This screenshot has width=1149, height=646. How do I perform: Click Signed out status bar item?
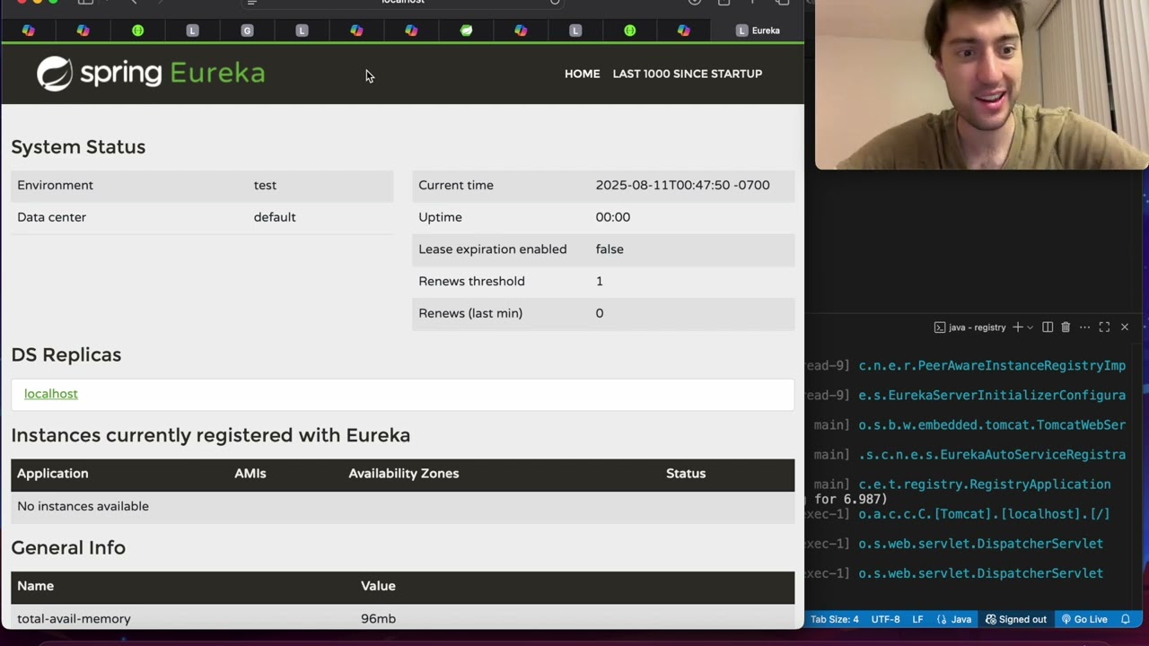click(x=1015, y=619)
